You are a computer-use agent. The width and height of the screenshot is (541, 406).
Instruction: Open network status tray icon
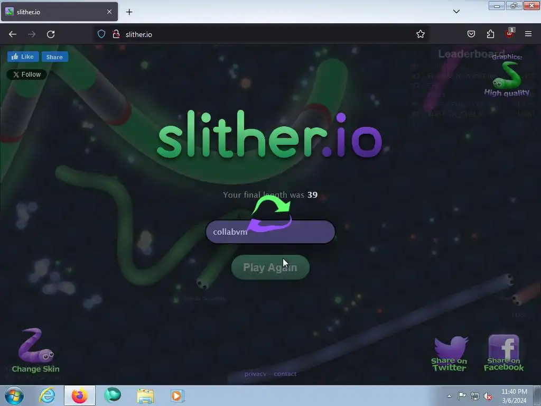pos(475,396)
